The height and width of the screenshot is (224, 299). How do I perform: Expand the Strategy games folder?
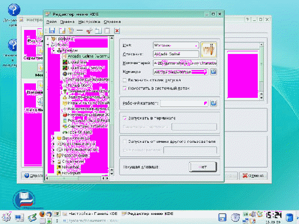tap(54, 161)
